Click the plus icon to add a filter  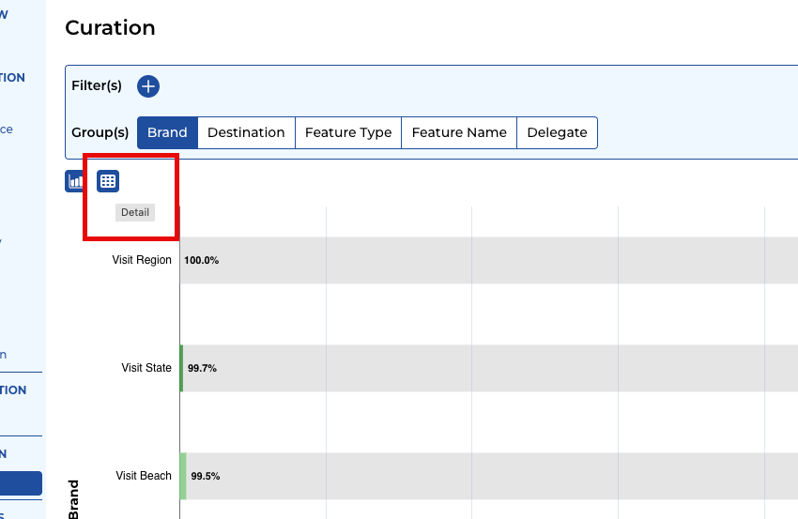click(x=148, y=86)
